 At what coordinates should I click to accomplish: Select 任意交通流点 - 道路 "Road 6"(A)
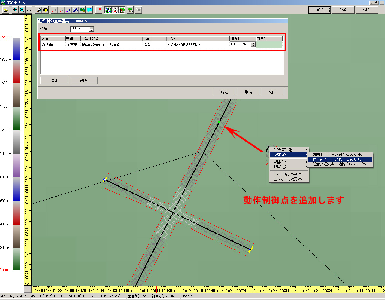340,164
